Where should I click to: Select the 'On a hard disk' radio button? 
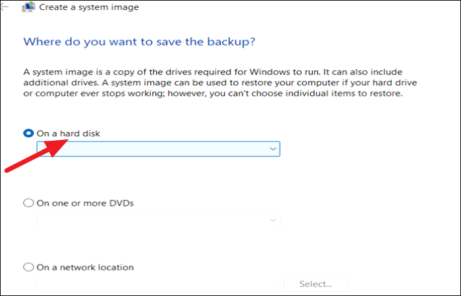tap(28, 133)
